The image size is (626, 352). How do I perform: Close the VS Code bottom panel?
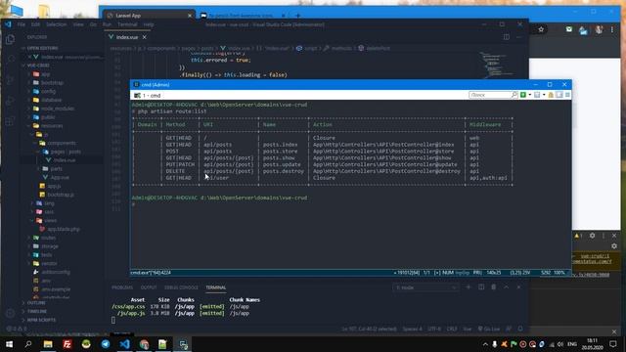518,286
